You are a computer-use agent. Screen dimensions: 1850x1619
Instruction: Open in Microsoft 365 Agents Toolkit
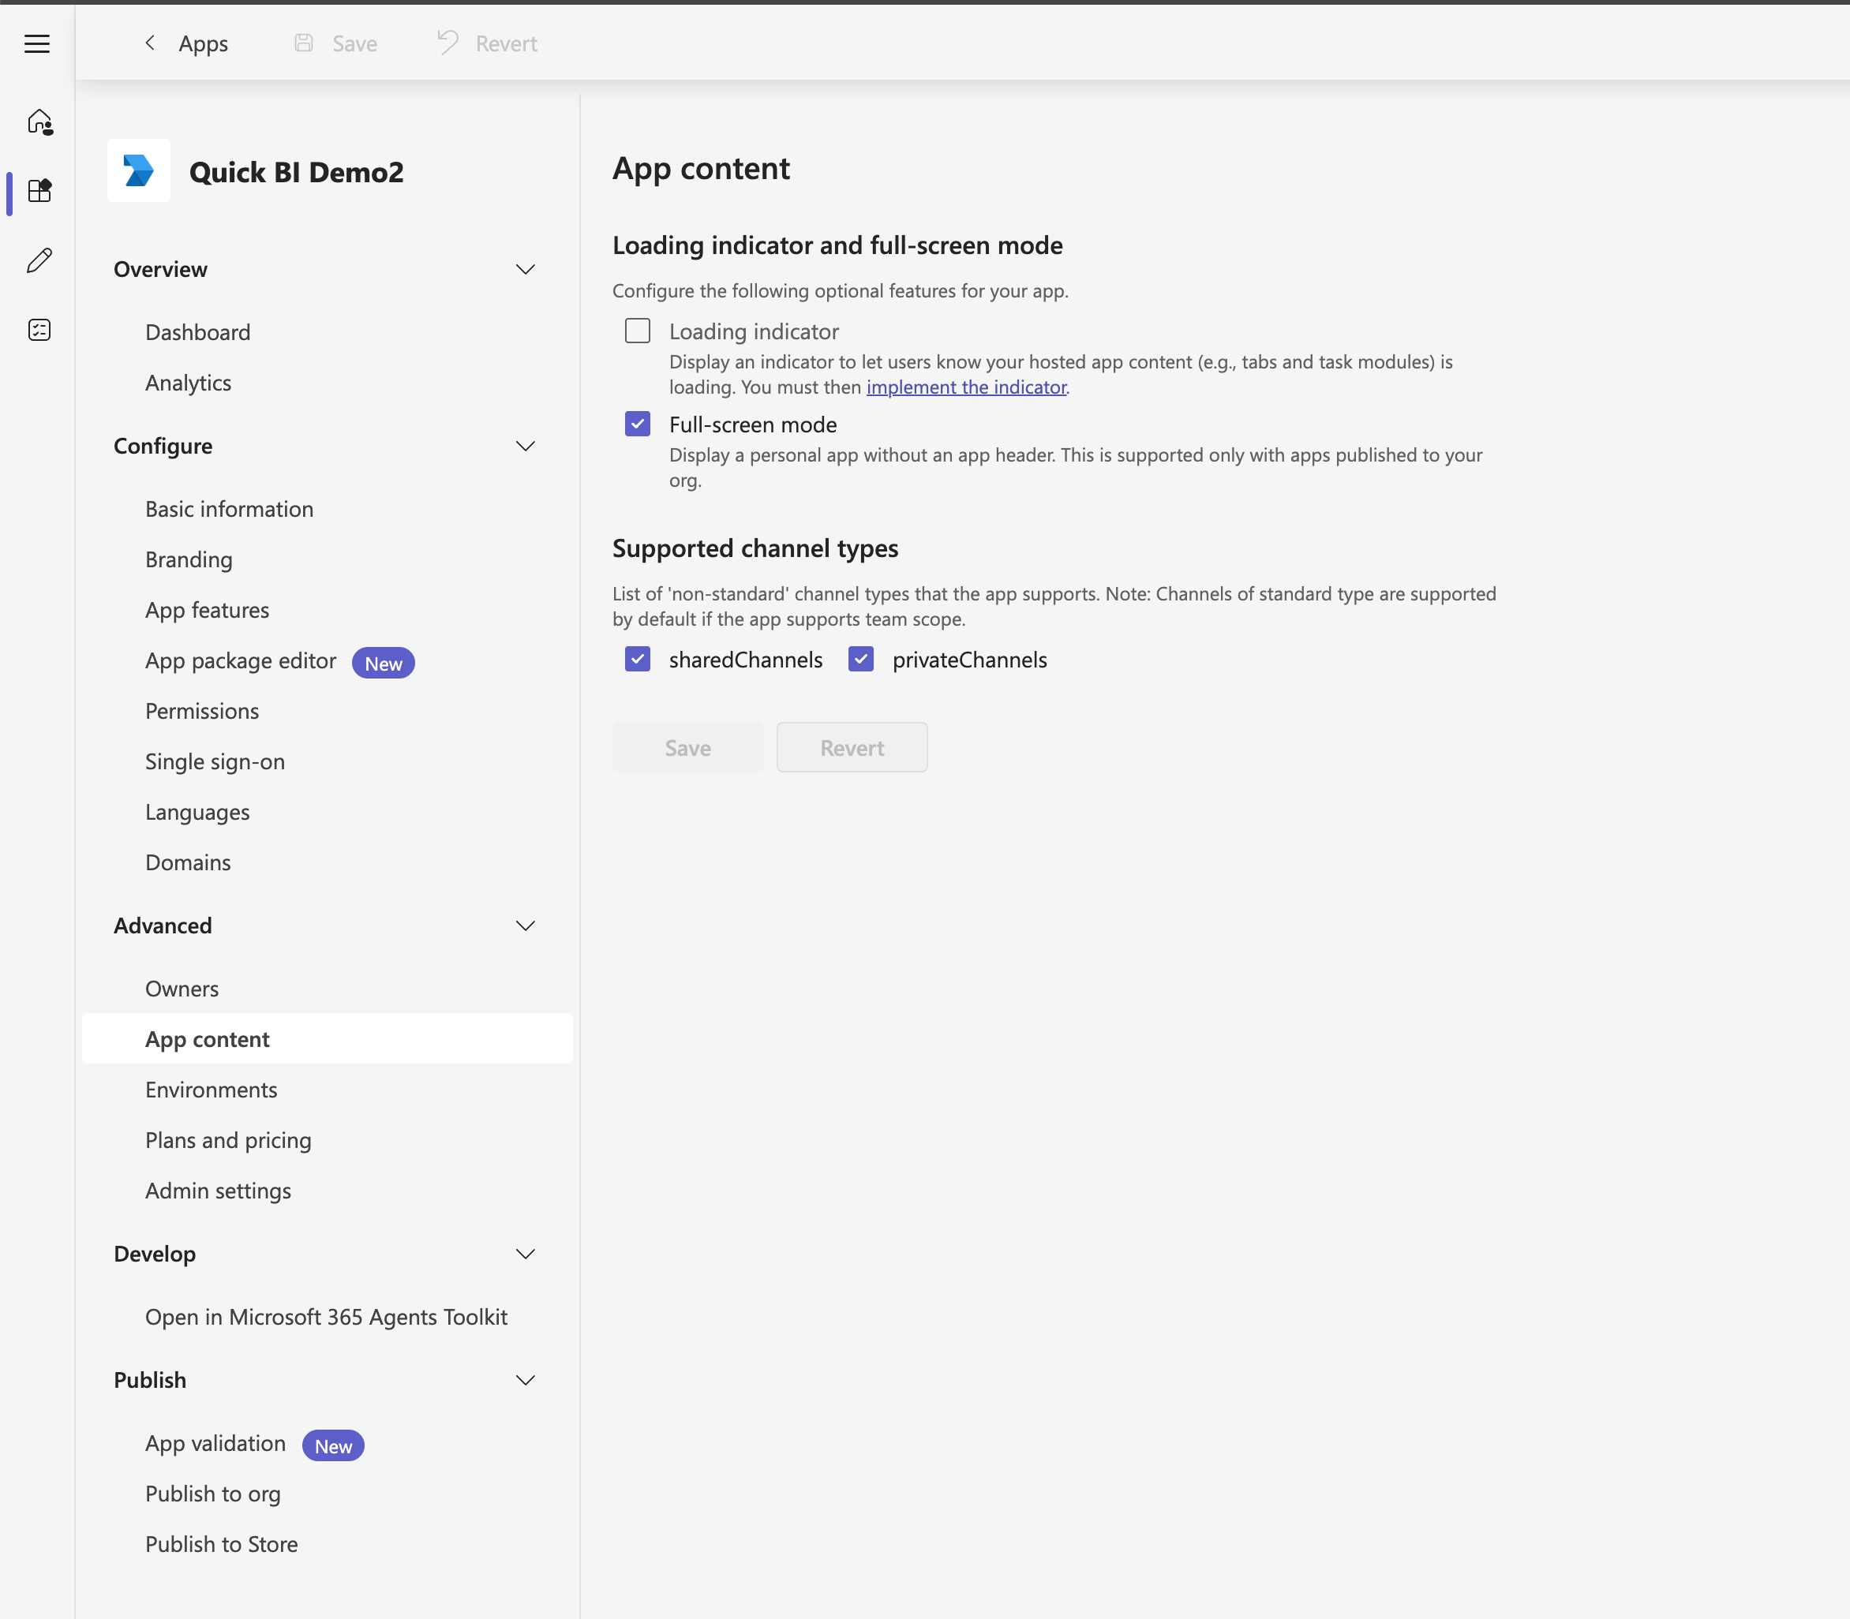[x=326, y=1316]
